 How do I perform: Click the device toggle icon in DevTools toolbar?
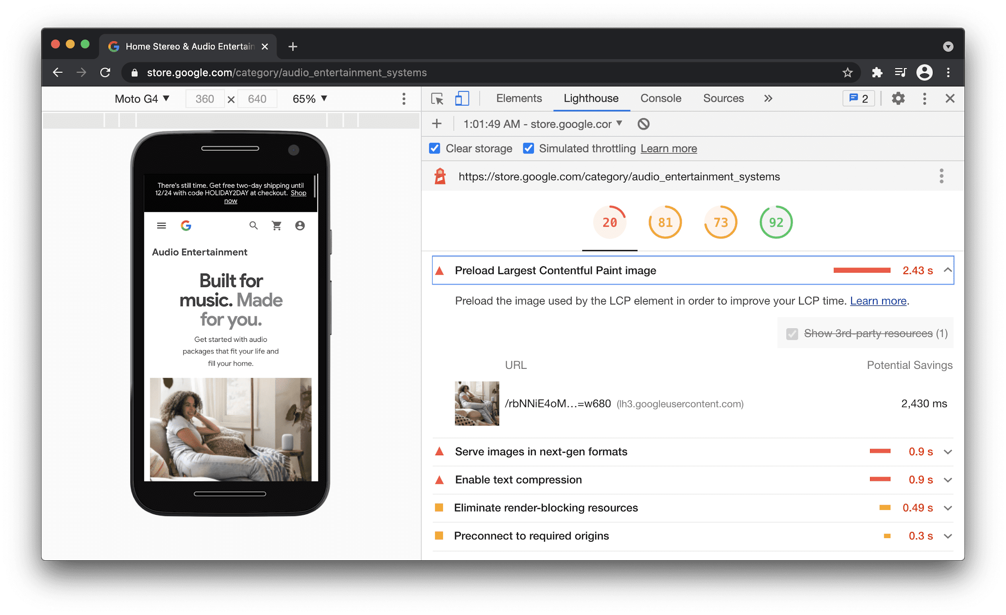pyautogui.click(x=460, y=99)
